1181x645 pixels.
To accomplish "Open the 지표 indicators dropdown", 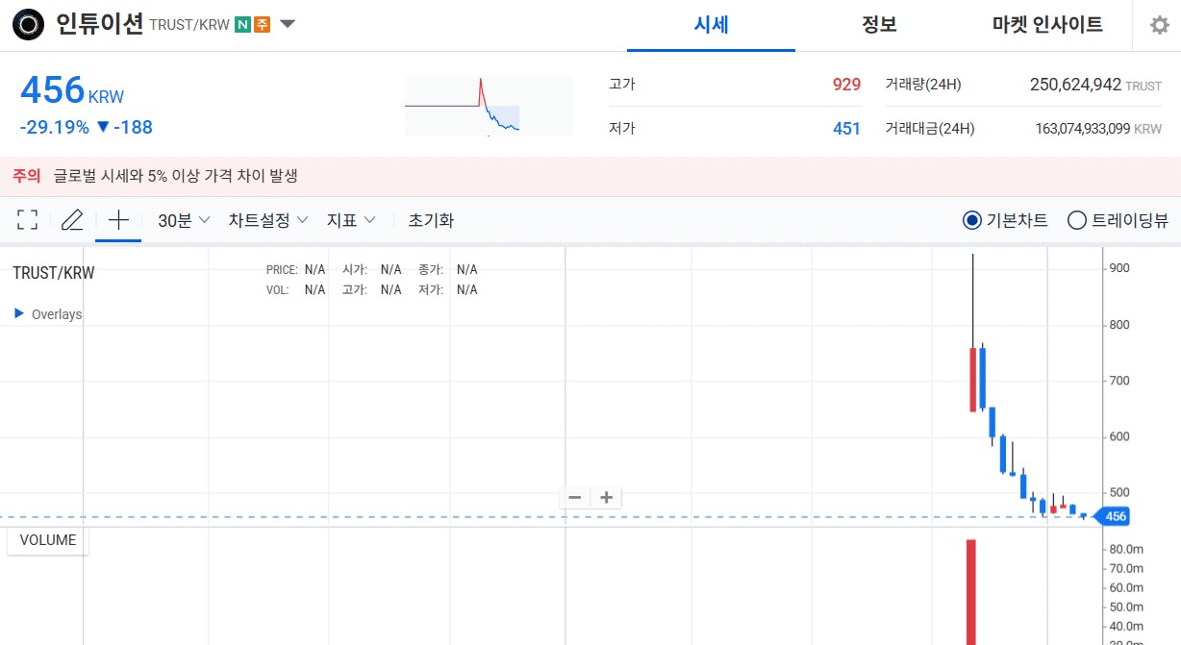I will click(351, 220).
